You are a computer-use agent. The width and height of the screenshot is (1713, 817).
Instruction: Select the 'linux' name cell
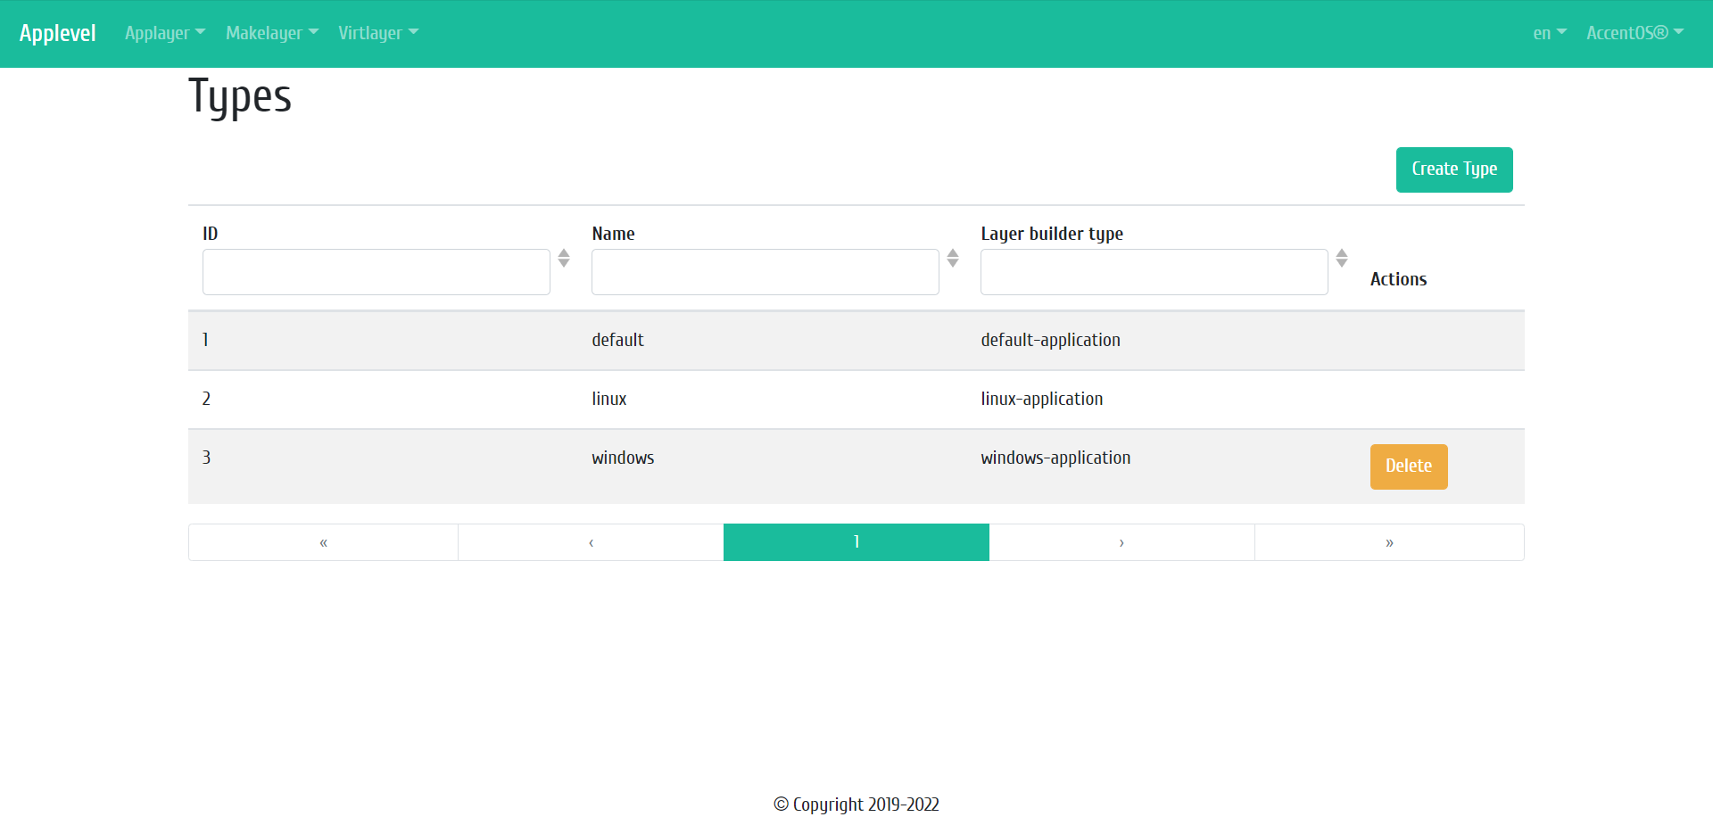pyautogui.click(x=609, y=399)
